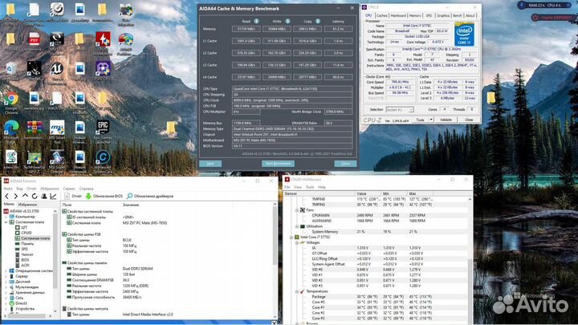
Task: Switch to the Memory tab in CPU-Z
Action: (415, 16)
